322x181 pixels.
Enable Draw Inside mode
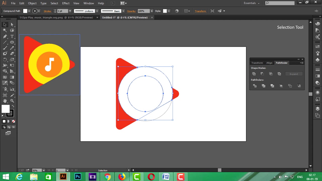[x=14, y=127]
